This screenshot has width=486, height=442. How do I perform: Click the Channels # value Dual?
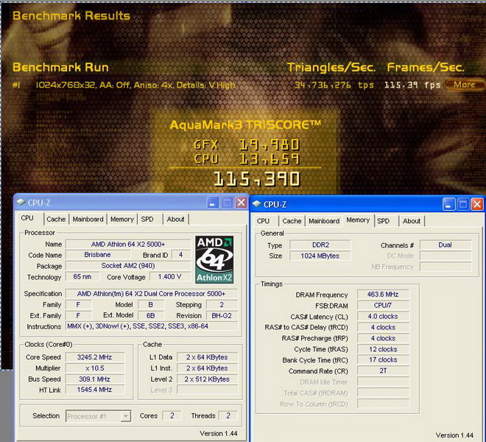pos(445,245)
